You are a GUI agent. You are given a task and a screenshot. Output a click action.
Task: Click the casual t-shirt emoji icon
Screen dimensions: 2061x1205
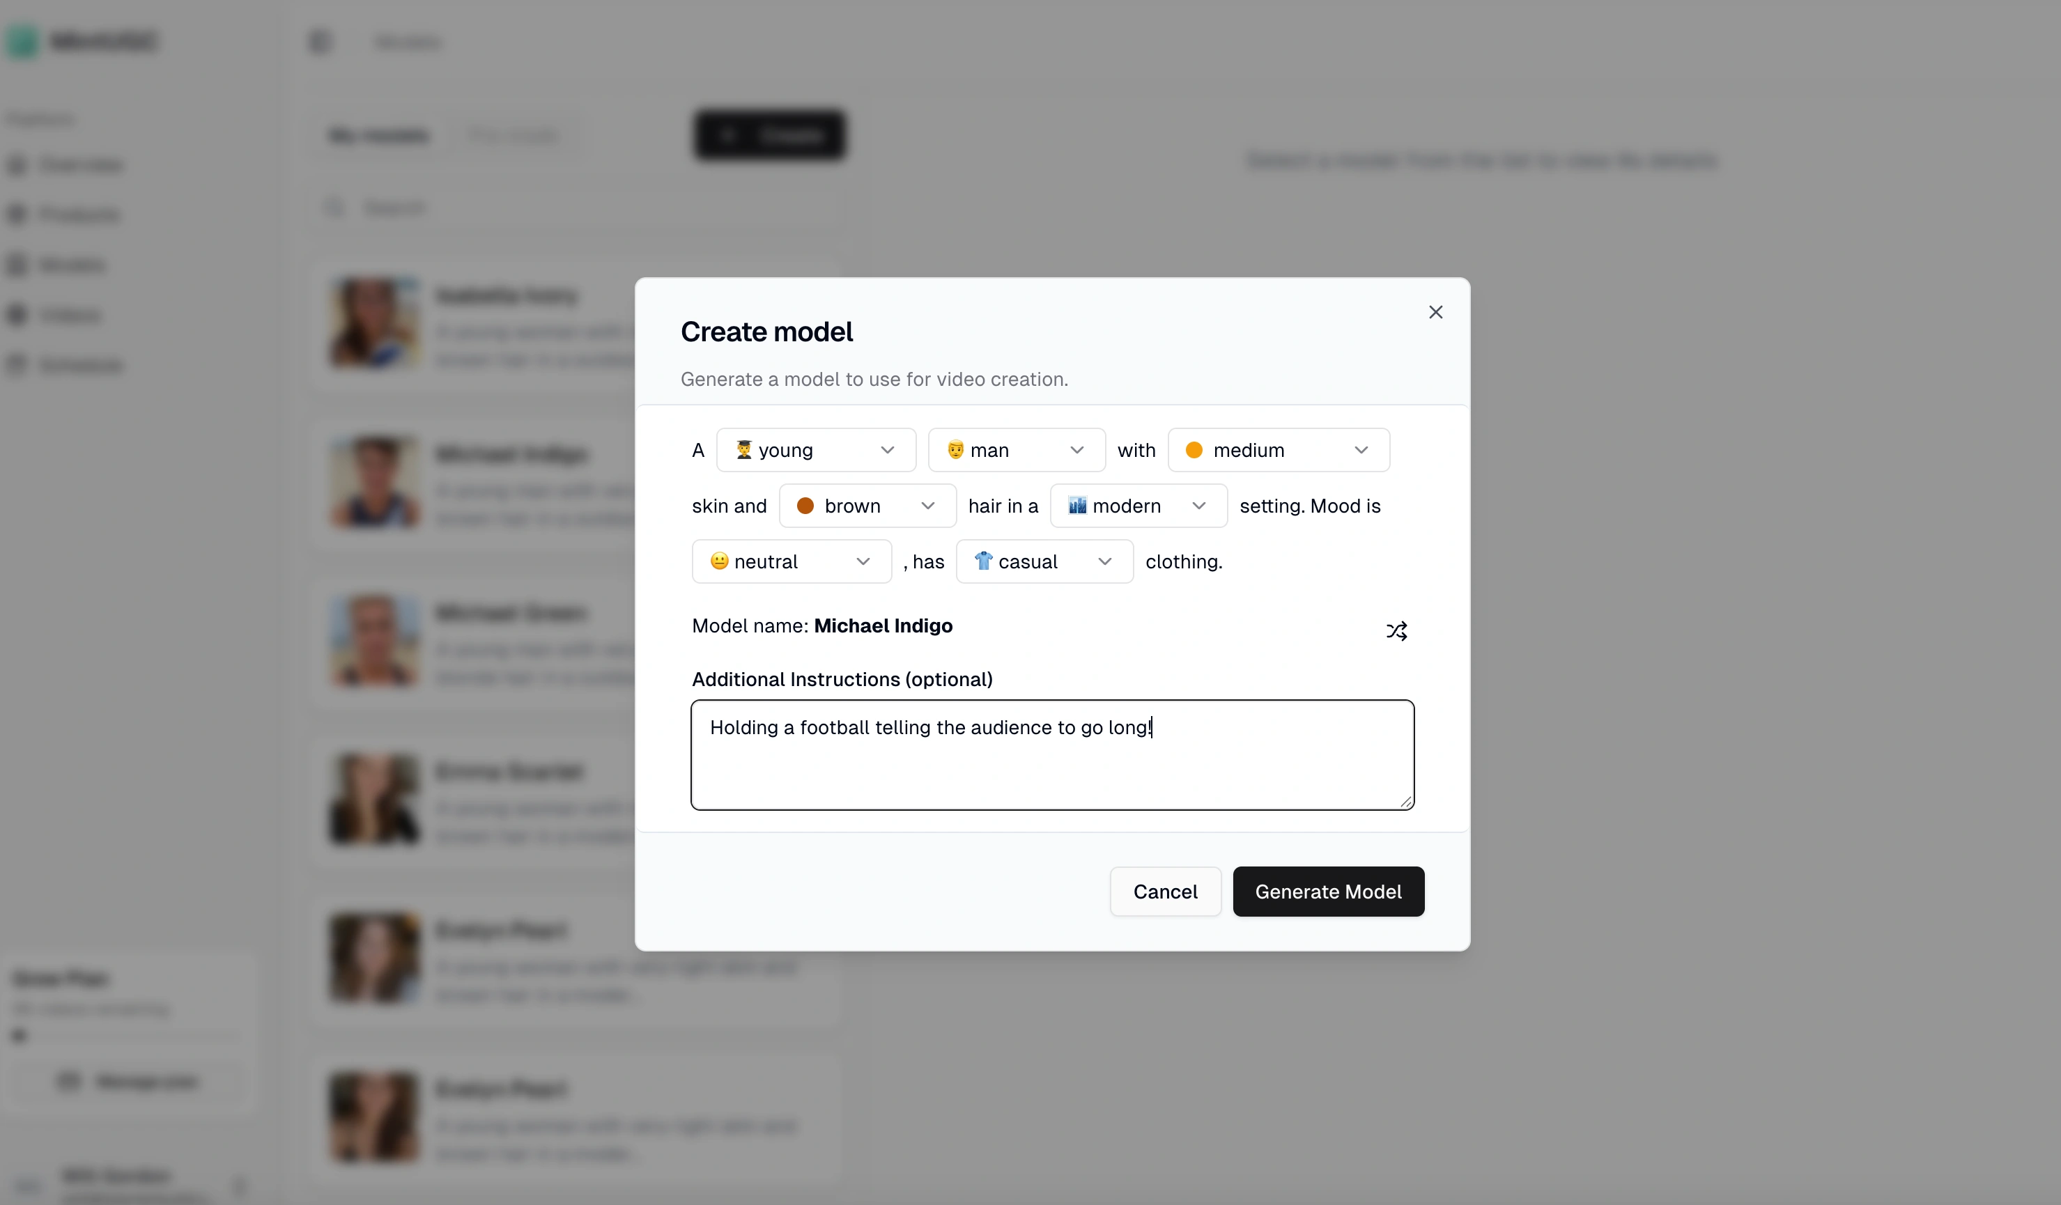point(983,560)
